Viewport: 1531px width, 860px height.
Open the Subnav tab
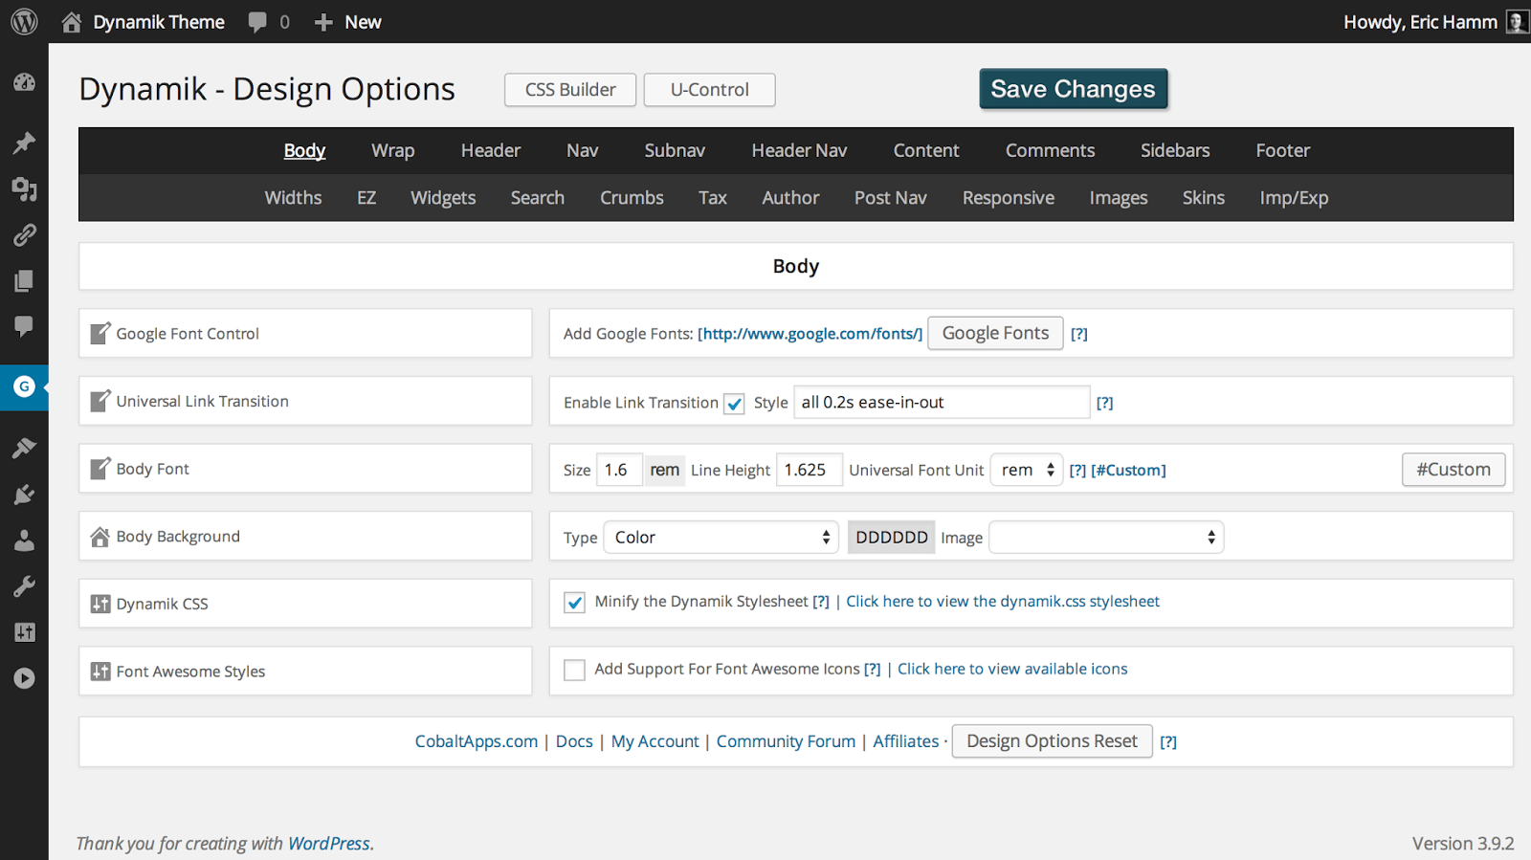pos(675,150)
